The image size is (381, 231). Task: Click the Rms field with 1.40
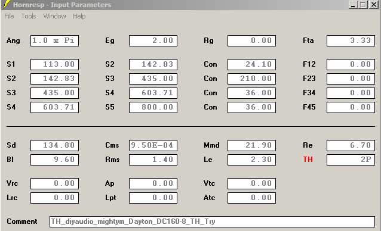pos(153,160)
